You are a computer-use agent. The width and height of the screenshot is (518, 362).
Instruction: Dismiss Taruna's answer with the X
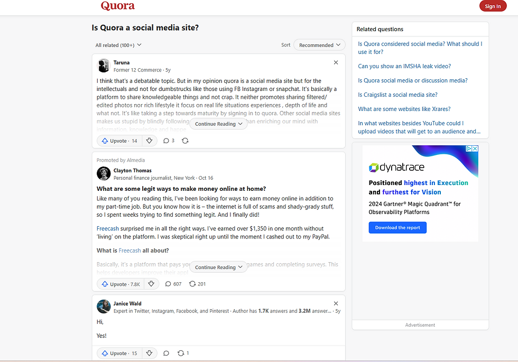pos(336,62)
